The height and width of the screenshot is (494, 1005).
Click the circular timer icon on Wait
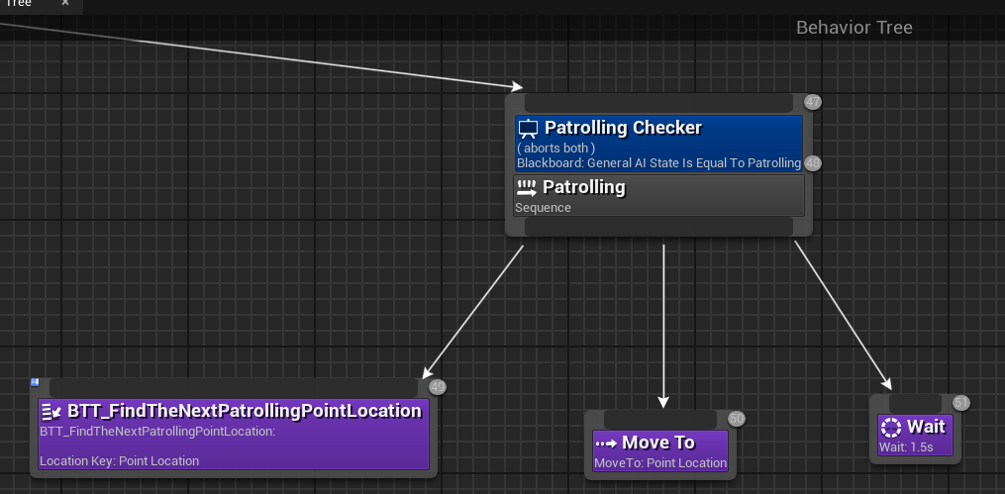pyautogui.click(x=891, y=428)
